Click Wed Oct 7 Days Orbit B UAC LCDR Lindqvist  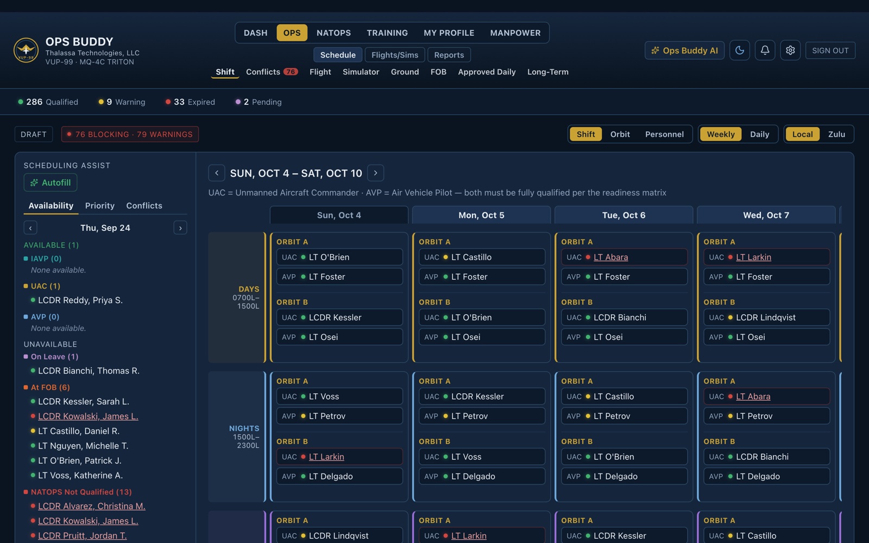766,317
